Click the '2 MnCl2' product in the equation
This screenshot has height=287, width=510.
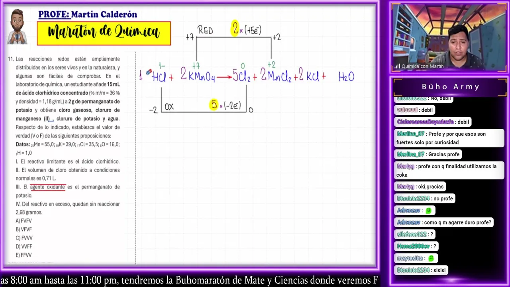[x=276, y=75]
